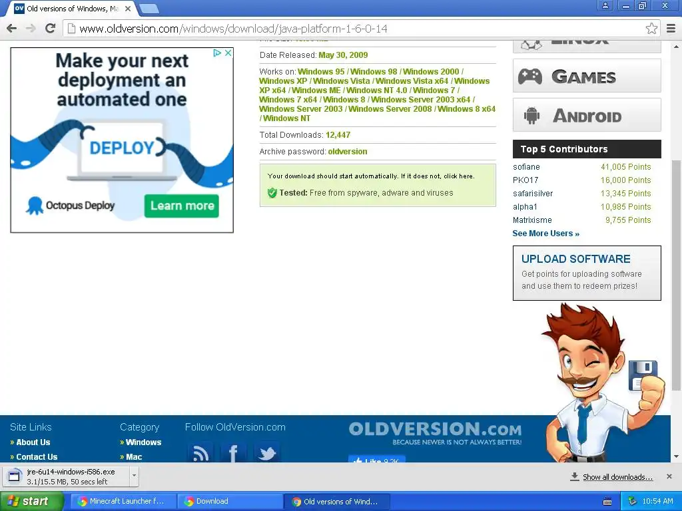This screenshot has height=511, width=682.
Task: Open a new browser tab
Action: [x=149, y=8]
